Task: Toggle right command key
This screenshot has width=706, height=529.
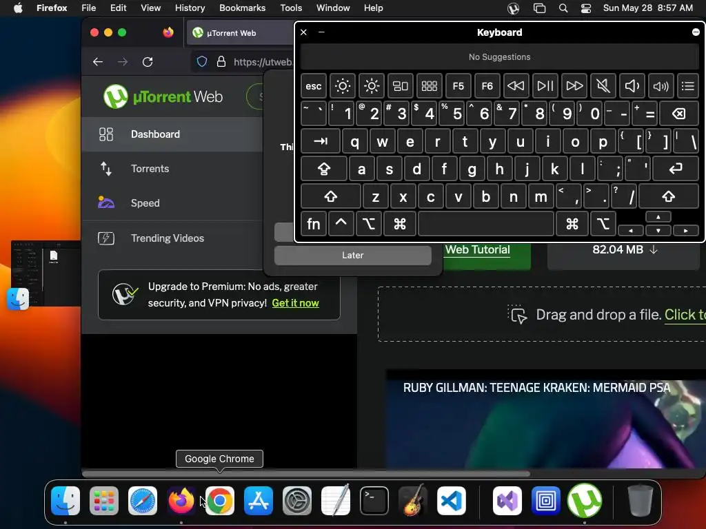Action: tap(572, 224)
